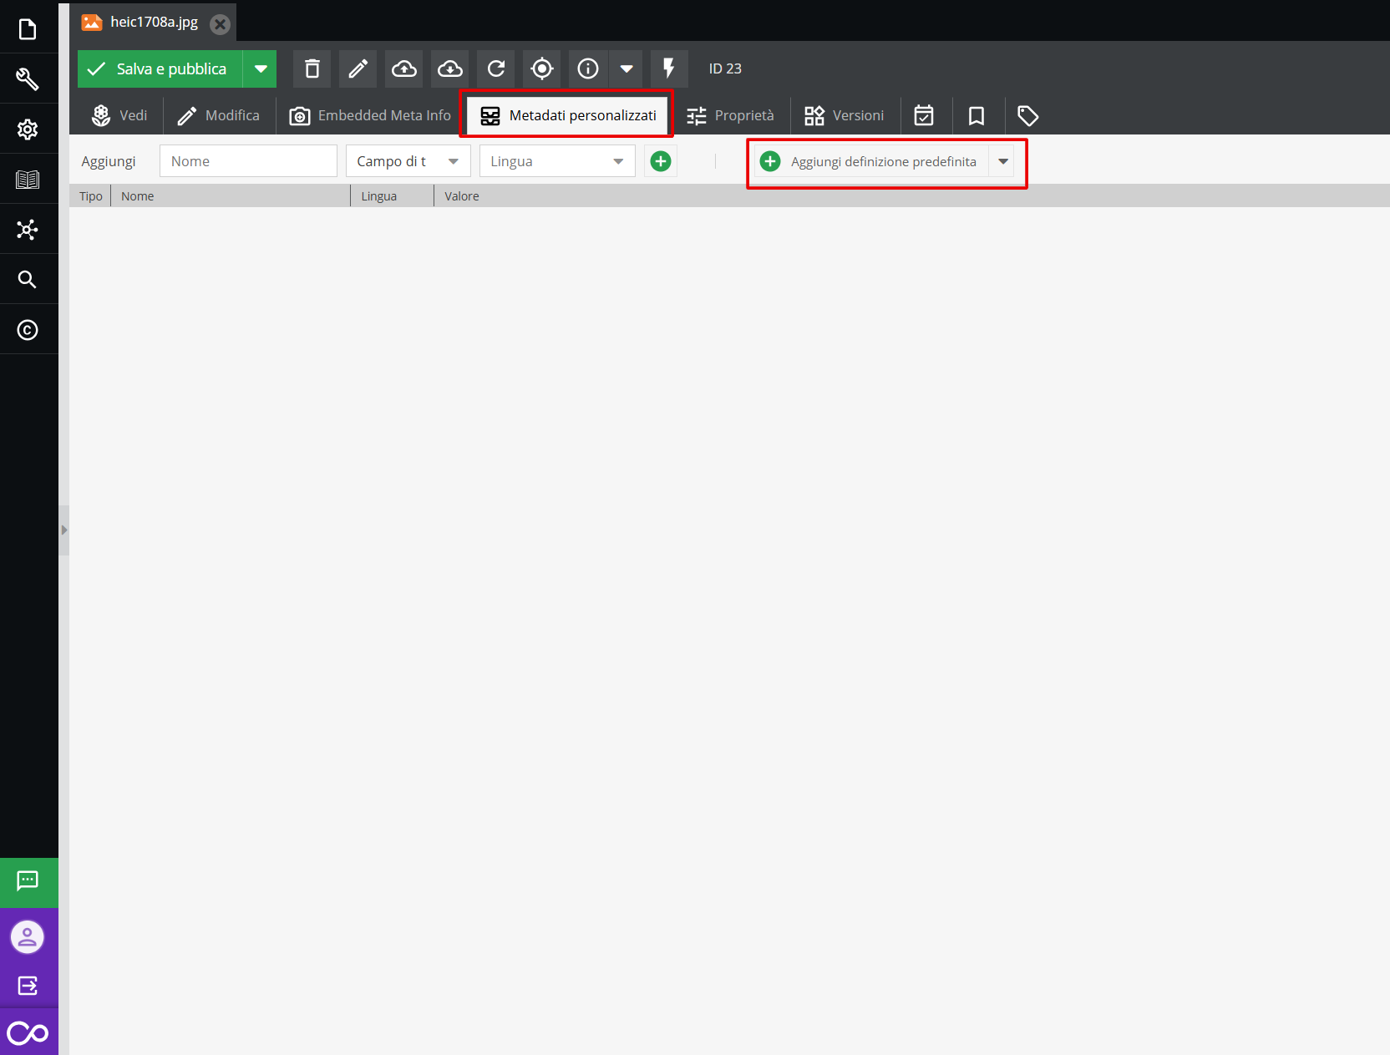This screenshot has width=1390, height=1055.
Task: Switch to the Embedded Meta Info tab
Action: point(370,115)
